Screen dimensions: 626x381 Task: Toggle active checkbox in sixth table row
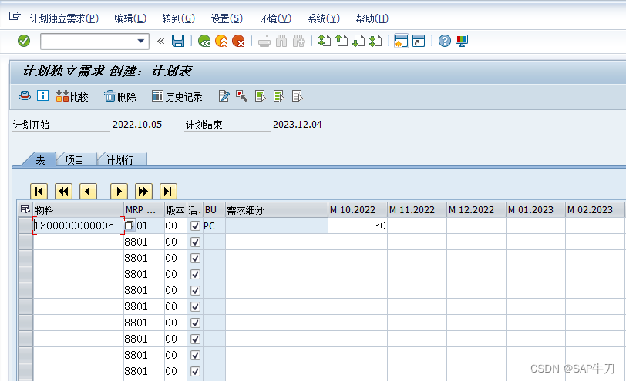coord(195,306)
